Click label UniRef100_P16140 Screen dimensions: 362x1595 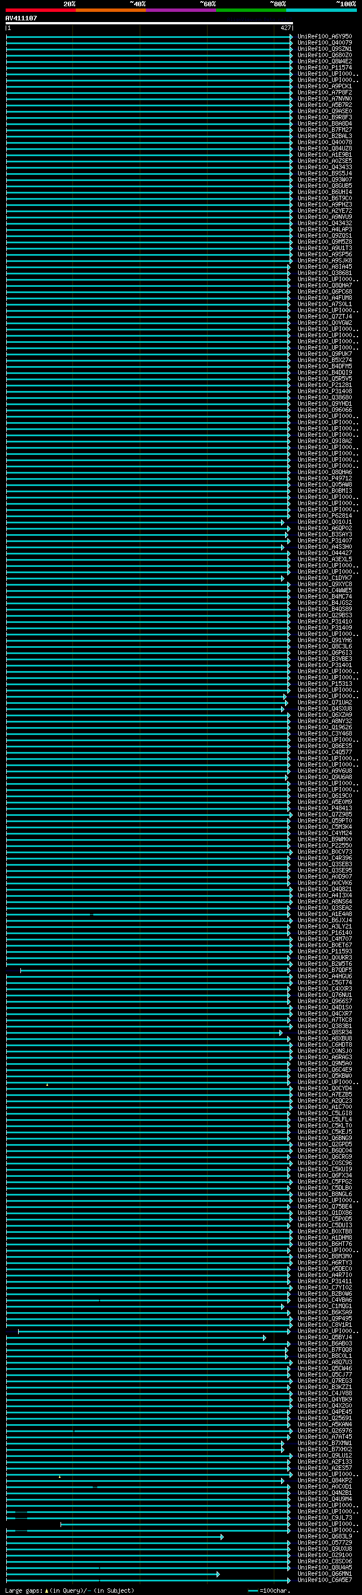[x=324, y=932]
